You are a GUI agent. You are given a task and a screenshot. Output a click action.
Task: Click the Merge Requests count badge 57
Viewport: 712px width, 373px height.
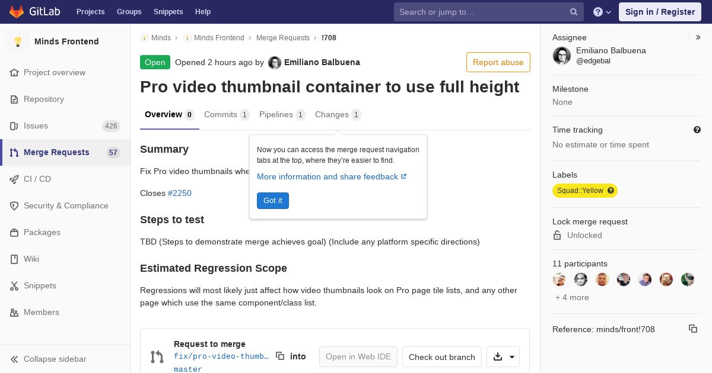[x=113, y=152]
